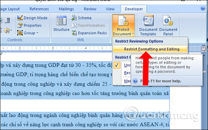This screenshot has width=208, height=130.
Task: Expand the Group dropdown in Controls
Action: tap(28, 33)
